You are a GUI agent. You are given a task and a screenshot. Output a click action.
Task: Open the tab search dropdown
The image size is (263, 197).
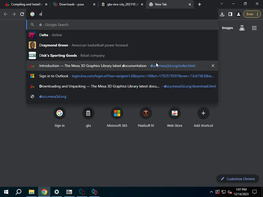pos(222,4)
